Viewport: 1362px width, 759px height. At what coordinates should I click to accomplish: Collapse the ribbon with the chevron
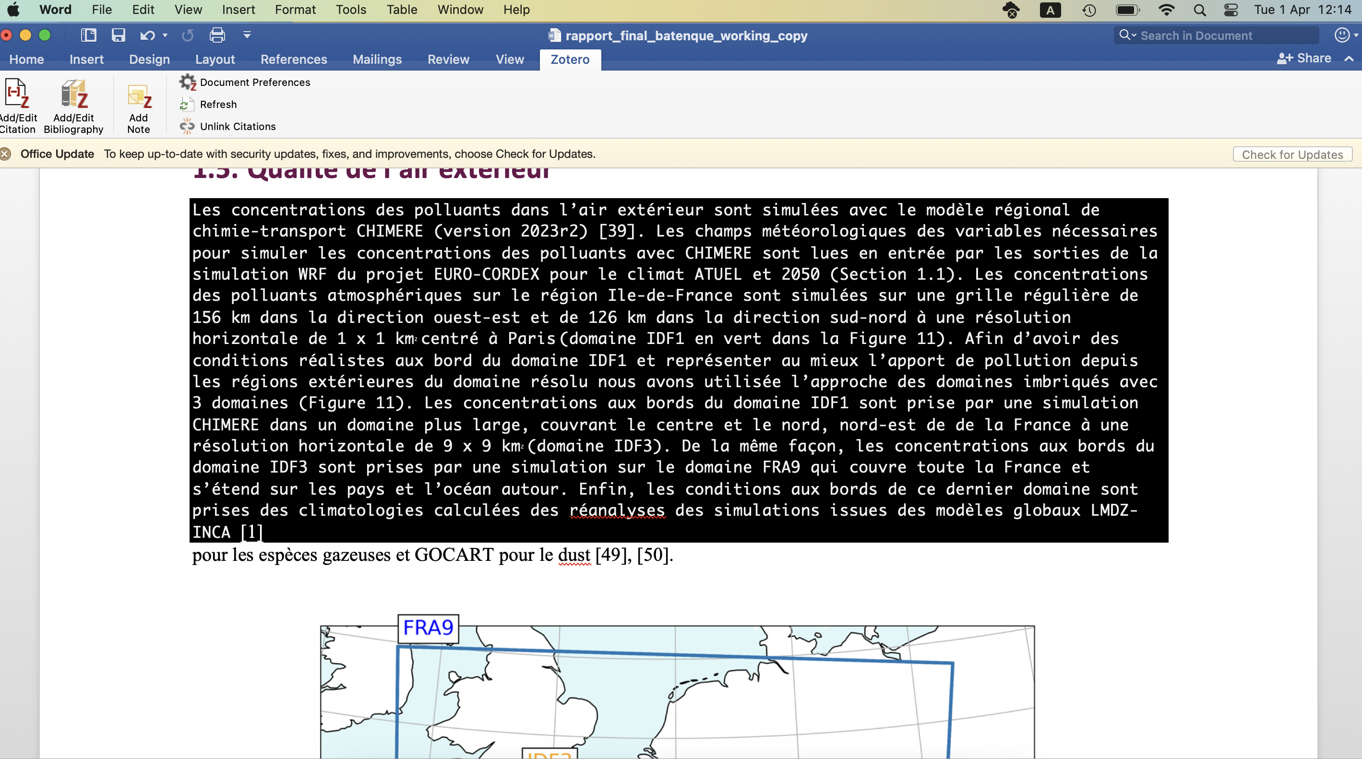(x=1349, y=59)
